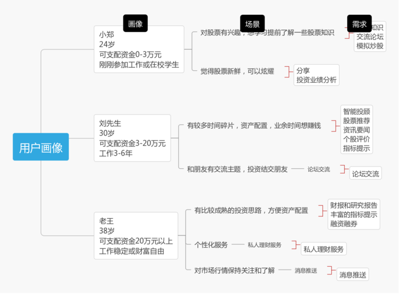Click text 和朋友有交流主题，投资结交朋友

click(237, 169)
